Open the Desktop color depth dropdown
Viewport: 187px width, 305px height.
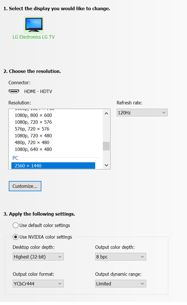click(x=38, y=256)
